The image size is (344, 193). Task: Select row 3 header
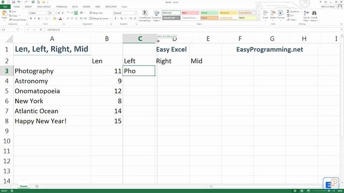pos(6,71)
